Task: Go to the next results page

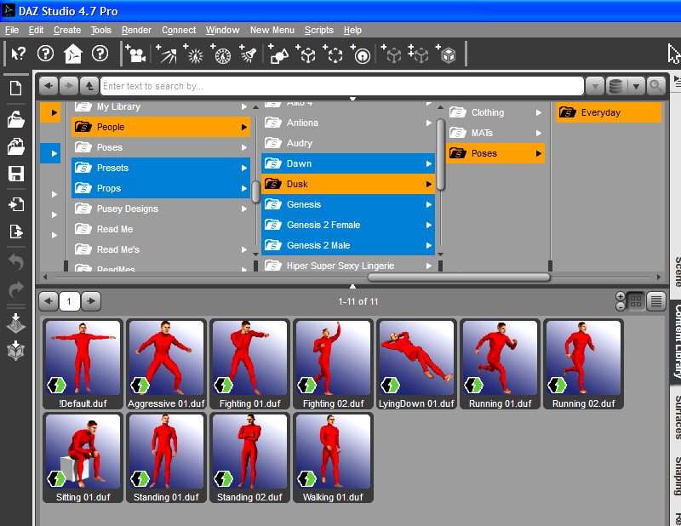Action: click(91, 301)
